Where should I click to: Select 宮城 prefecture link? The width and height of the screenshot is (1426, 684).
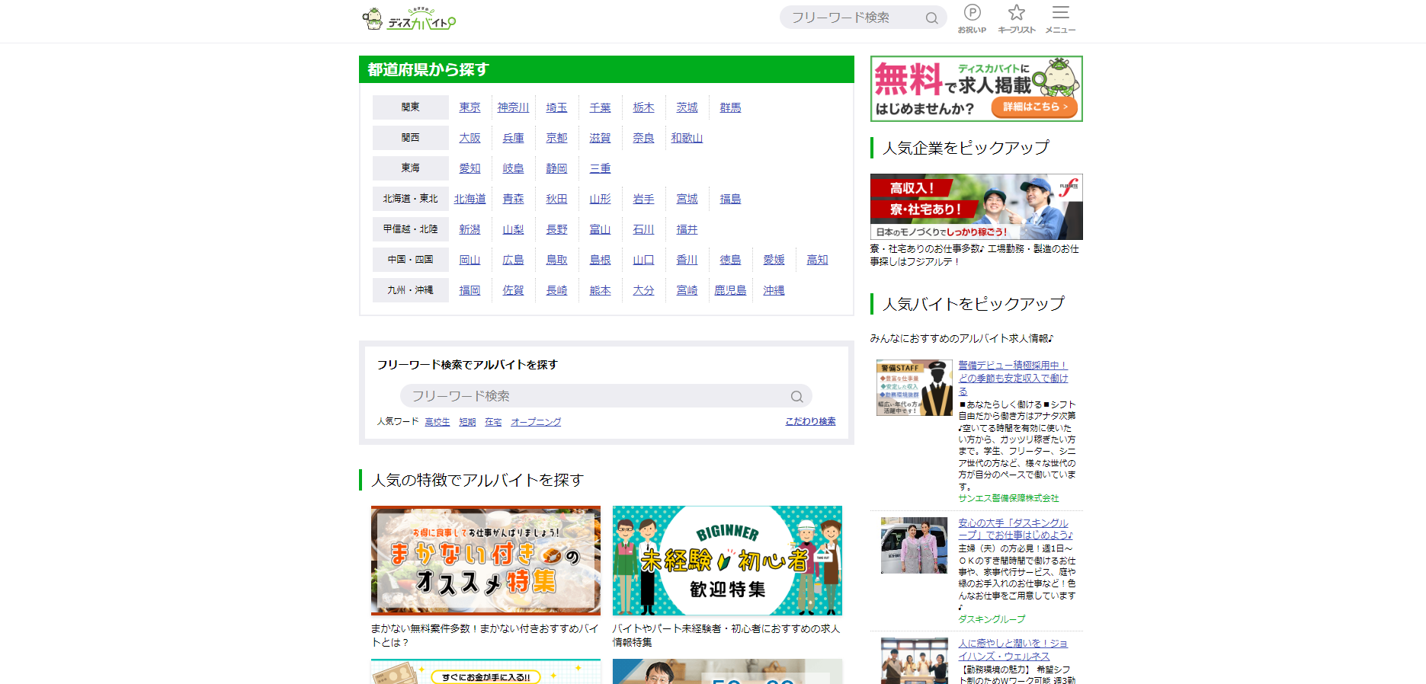687,199
